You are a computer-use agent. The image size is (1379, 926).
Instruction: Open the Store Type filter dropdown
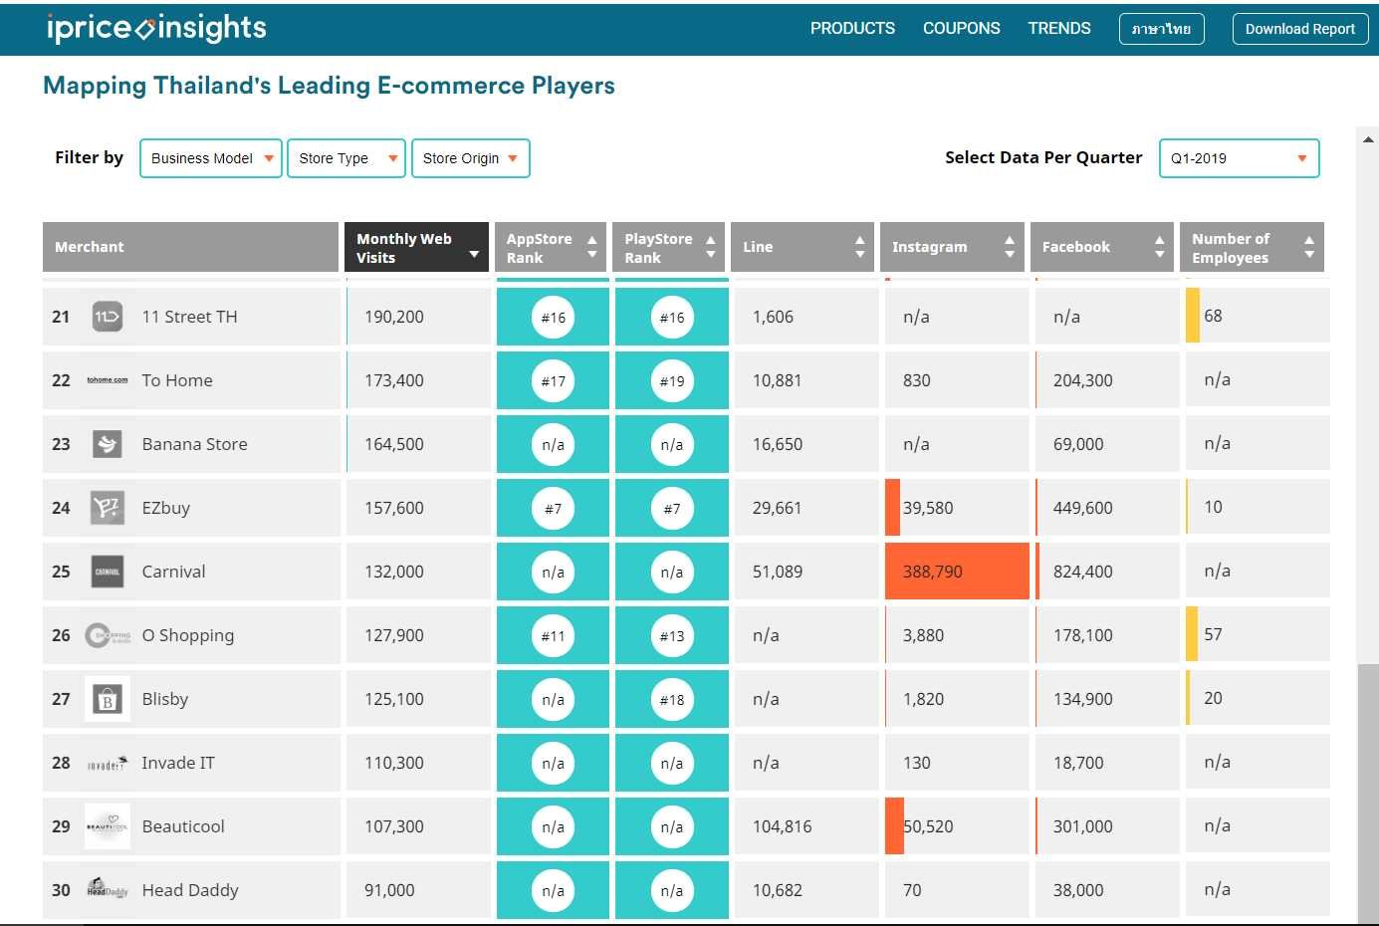(x=346, y=158)
